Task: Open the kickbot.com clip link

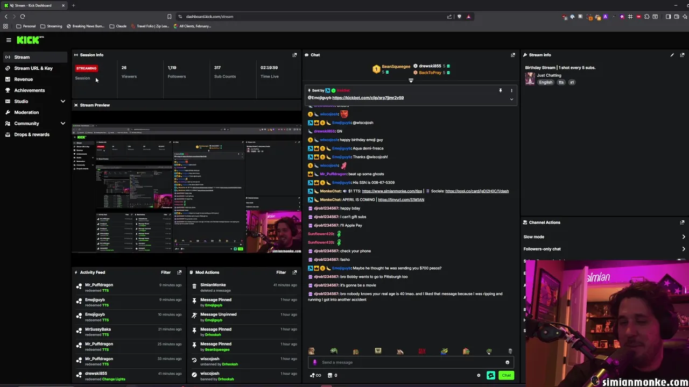Action: click(x=368, y=98)
